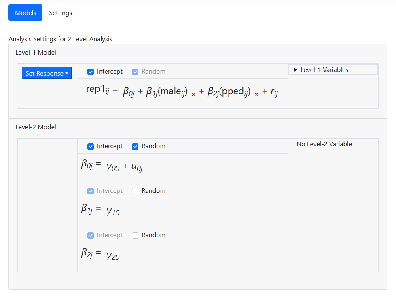Enable Random effect for β2j
Image resolution: width=396 pixels, height=299 pixels.
coord(136,235)
